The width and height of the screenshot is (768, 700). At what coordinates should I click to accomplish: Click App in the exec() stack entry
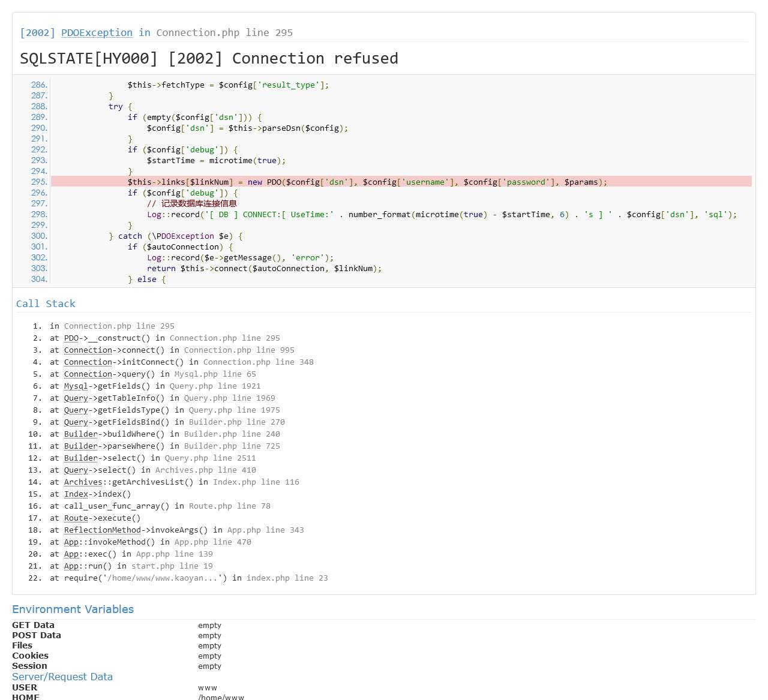point(71,554)
